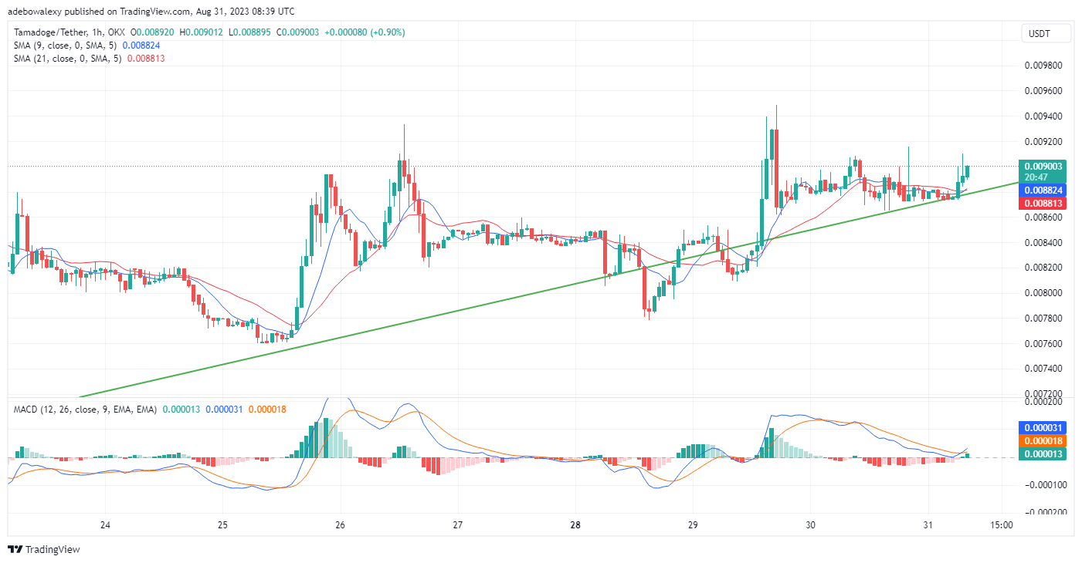Click the 0.009600 price scale label
The image size is (1082, 563).
(1043, 91)
